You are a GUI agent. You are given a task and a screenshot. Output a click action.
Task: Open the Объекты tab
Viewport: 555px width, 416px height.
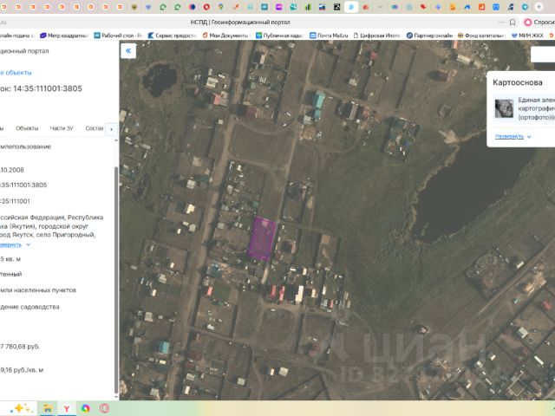27,128
